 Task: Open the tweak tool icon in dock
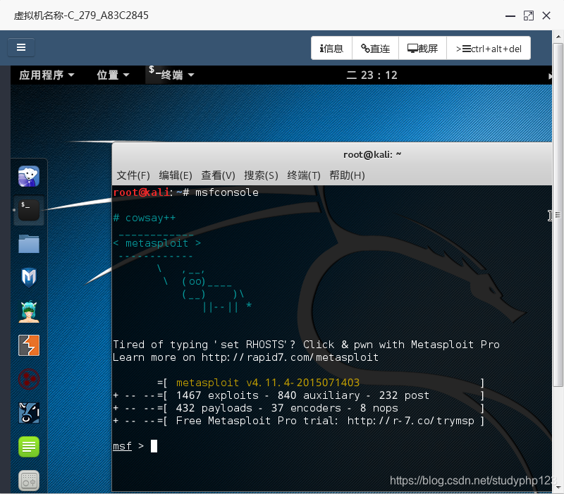coord(29,481)
